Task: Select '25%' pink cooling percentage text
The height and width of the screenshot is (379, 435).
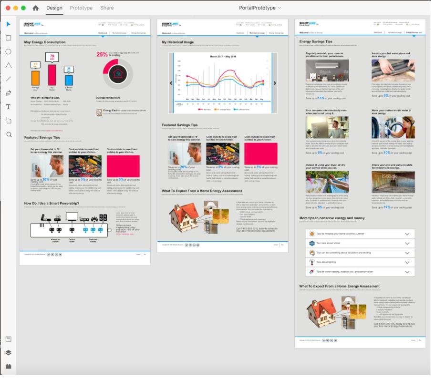Action: click(x=103, y=55)
